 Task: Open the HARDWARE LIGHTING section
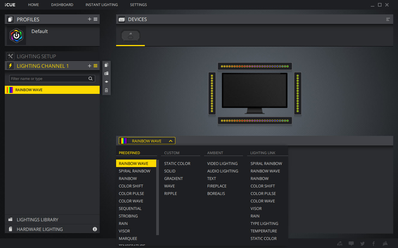(52, 229)
